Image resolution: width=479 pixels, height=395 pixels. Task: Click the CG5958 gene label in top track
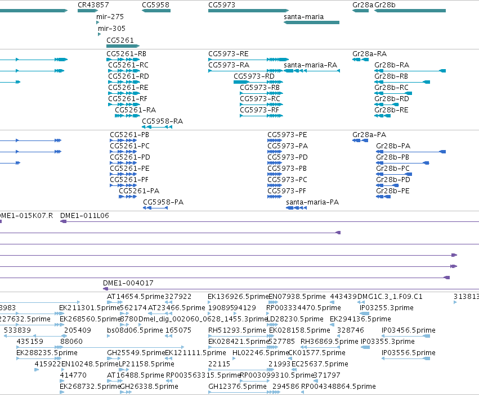(155, 5)
